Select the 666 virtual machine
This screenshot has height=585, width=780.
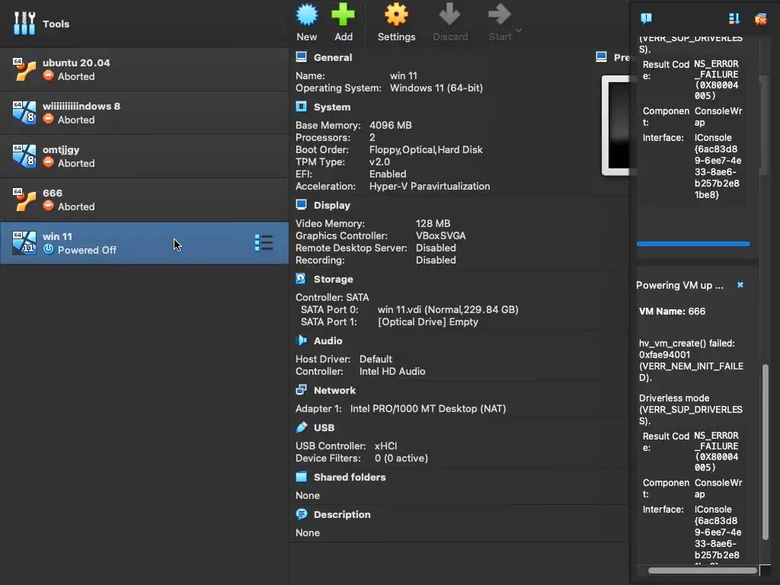[x=144, y=199]
